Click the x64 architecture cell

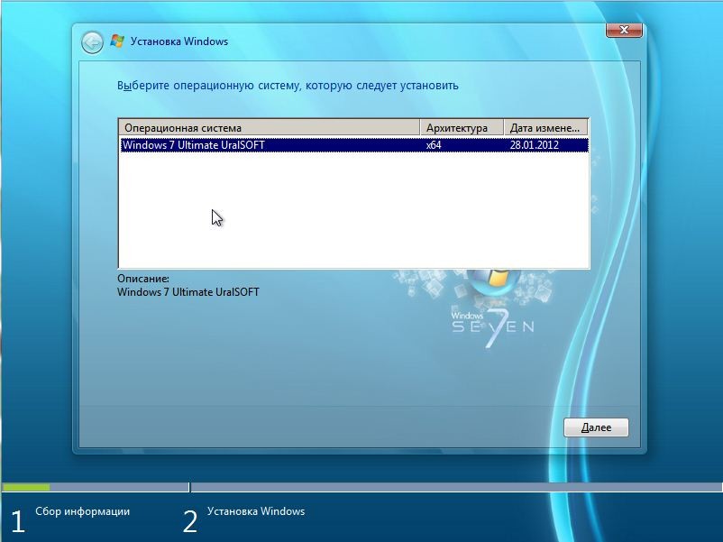pyautogui.click(x=434, y=145)
